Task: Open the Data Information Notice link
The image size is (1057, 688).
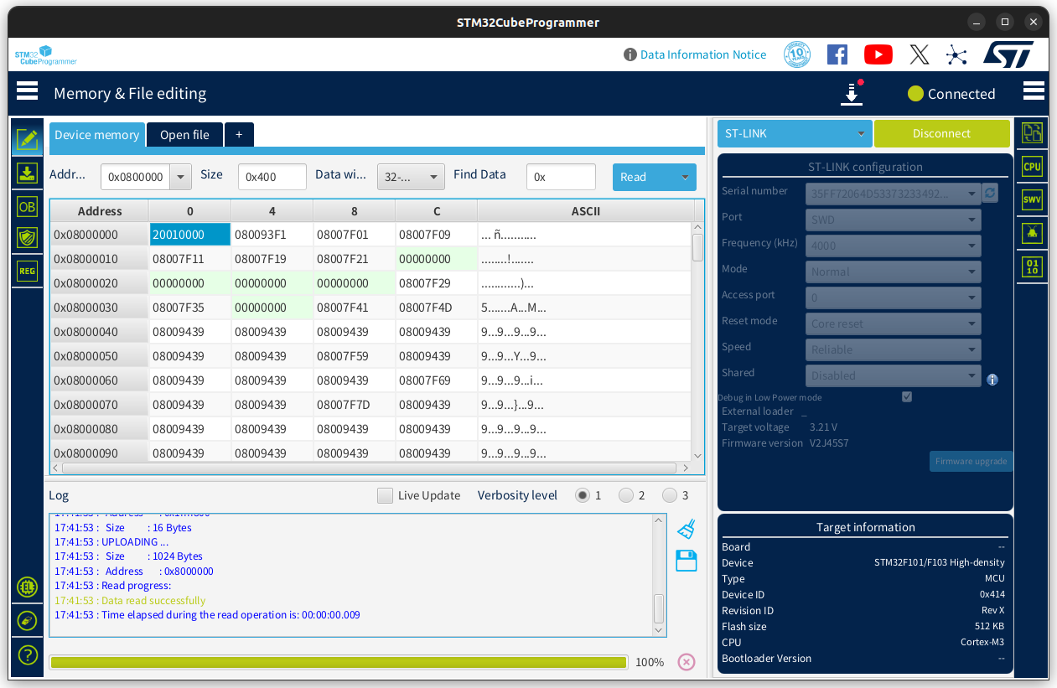Action: [x=703, y=54]
